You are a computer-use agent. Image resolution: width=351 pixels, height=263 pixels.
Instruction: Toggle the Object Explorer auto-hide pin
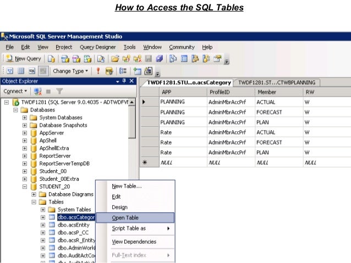[x=124, y=81]
